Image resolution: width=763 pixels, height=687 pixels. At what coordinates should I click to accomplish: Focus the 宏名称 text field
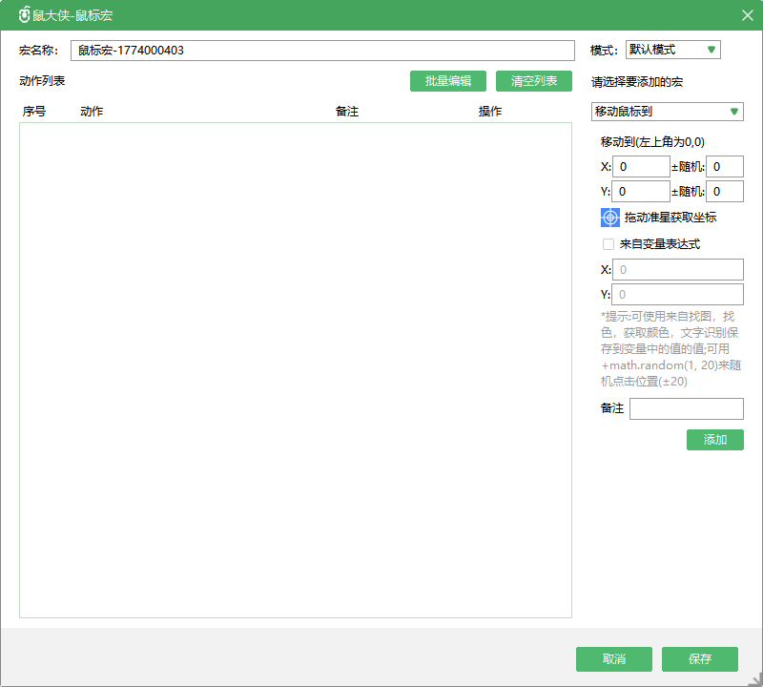322,51
